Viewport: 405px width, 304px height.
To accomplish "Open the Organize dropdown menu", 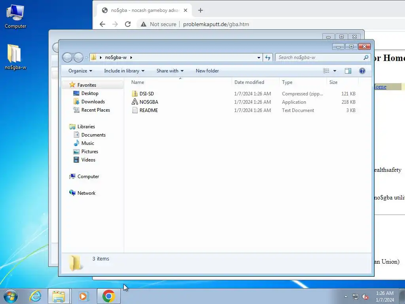I will 80,71.
